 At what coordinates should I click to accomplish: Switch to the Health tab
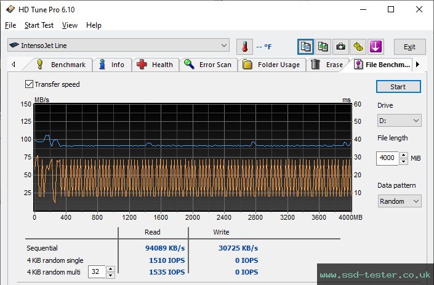(x=155, y=65)
